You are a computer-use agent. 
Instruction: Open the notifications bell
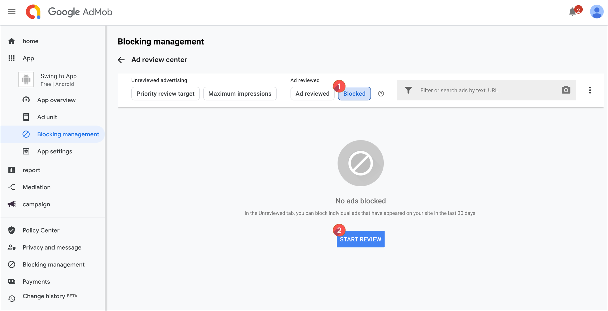572,12
